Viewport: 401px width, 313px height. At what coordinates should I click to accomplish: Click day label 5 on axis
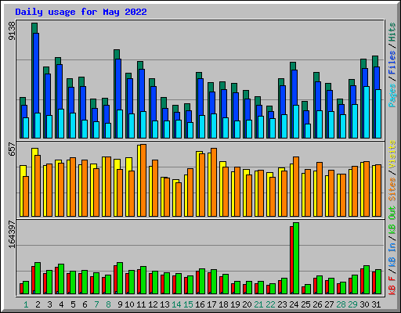[x=73, y=304]
